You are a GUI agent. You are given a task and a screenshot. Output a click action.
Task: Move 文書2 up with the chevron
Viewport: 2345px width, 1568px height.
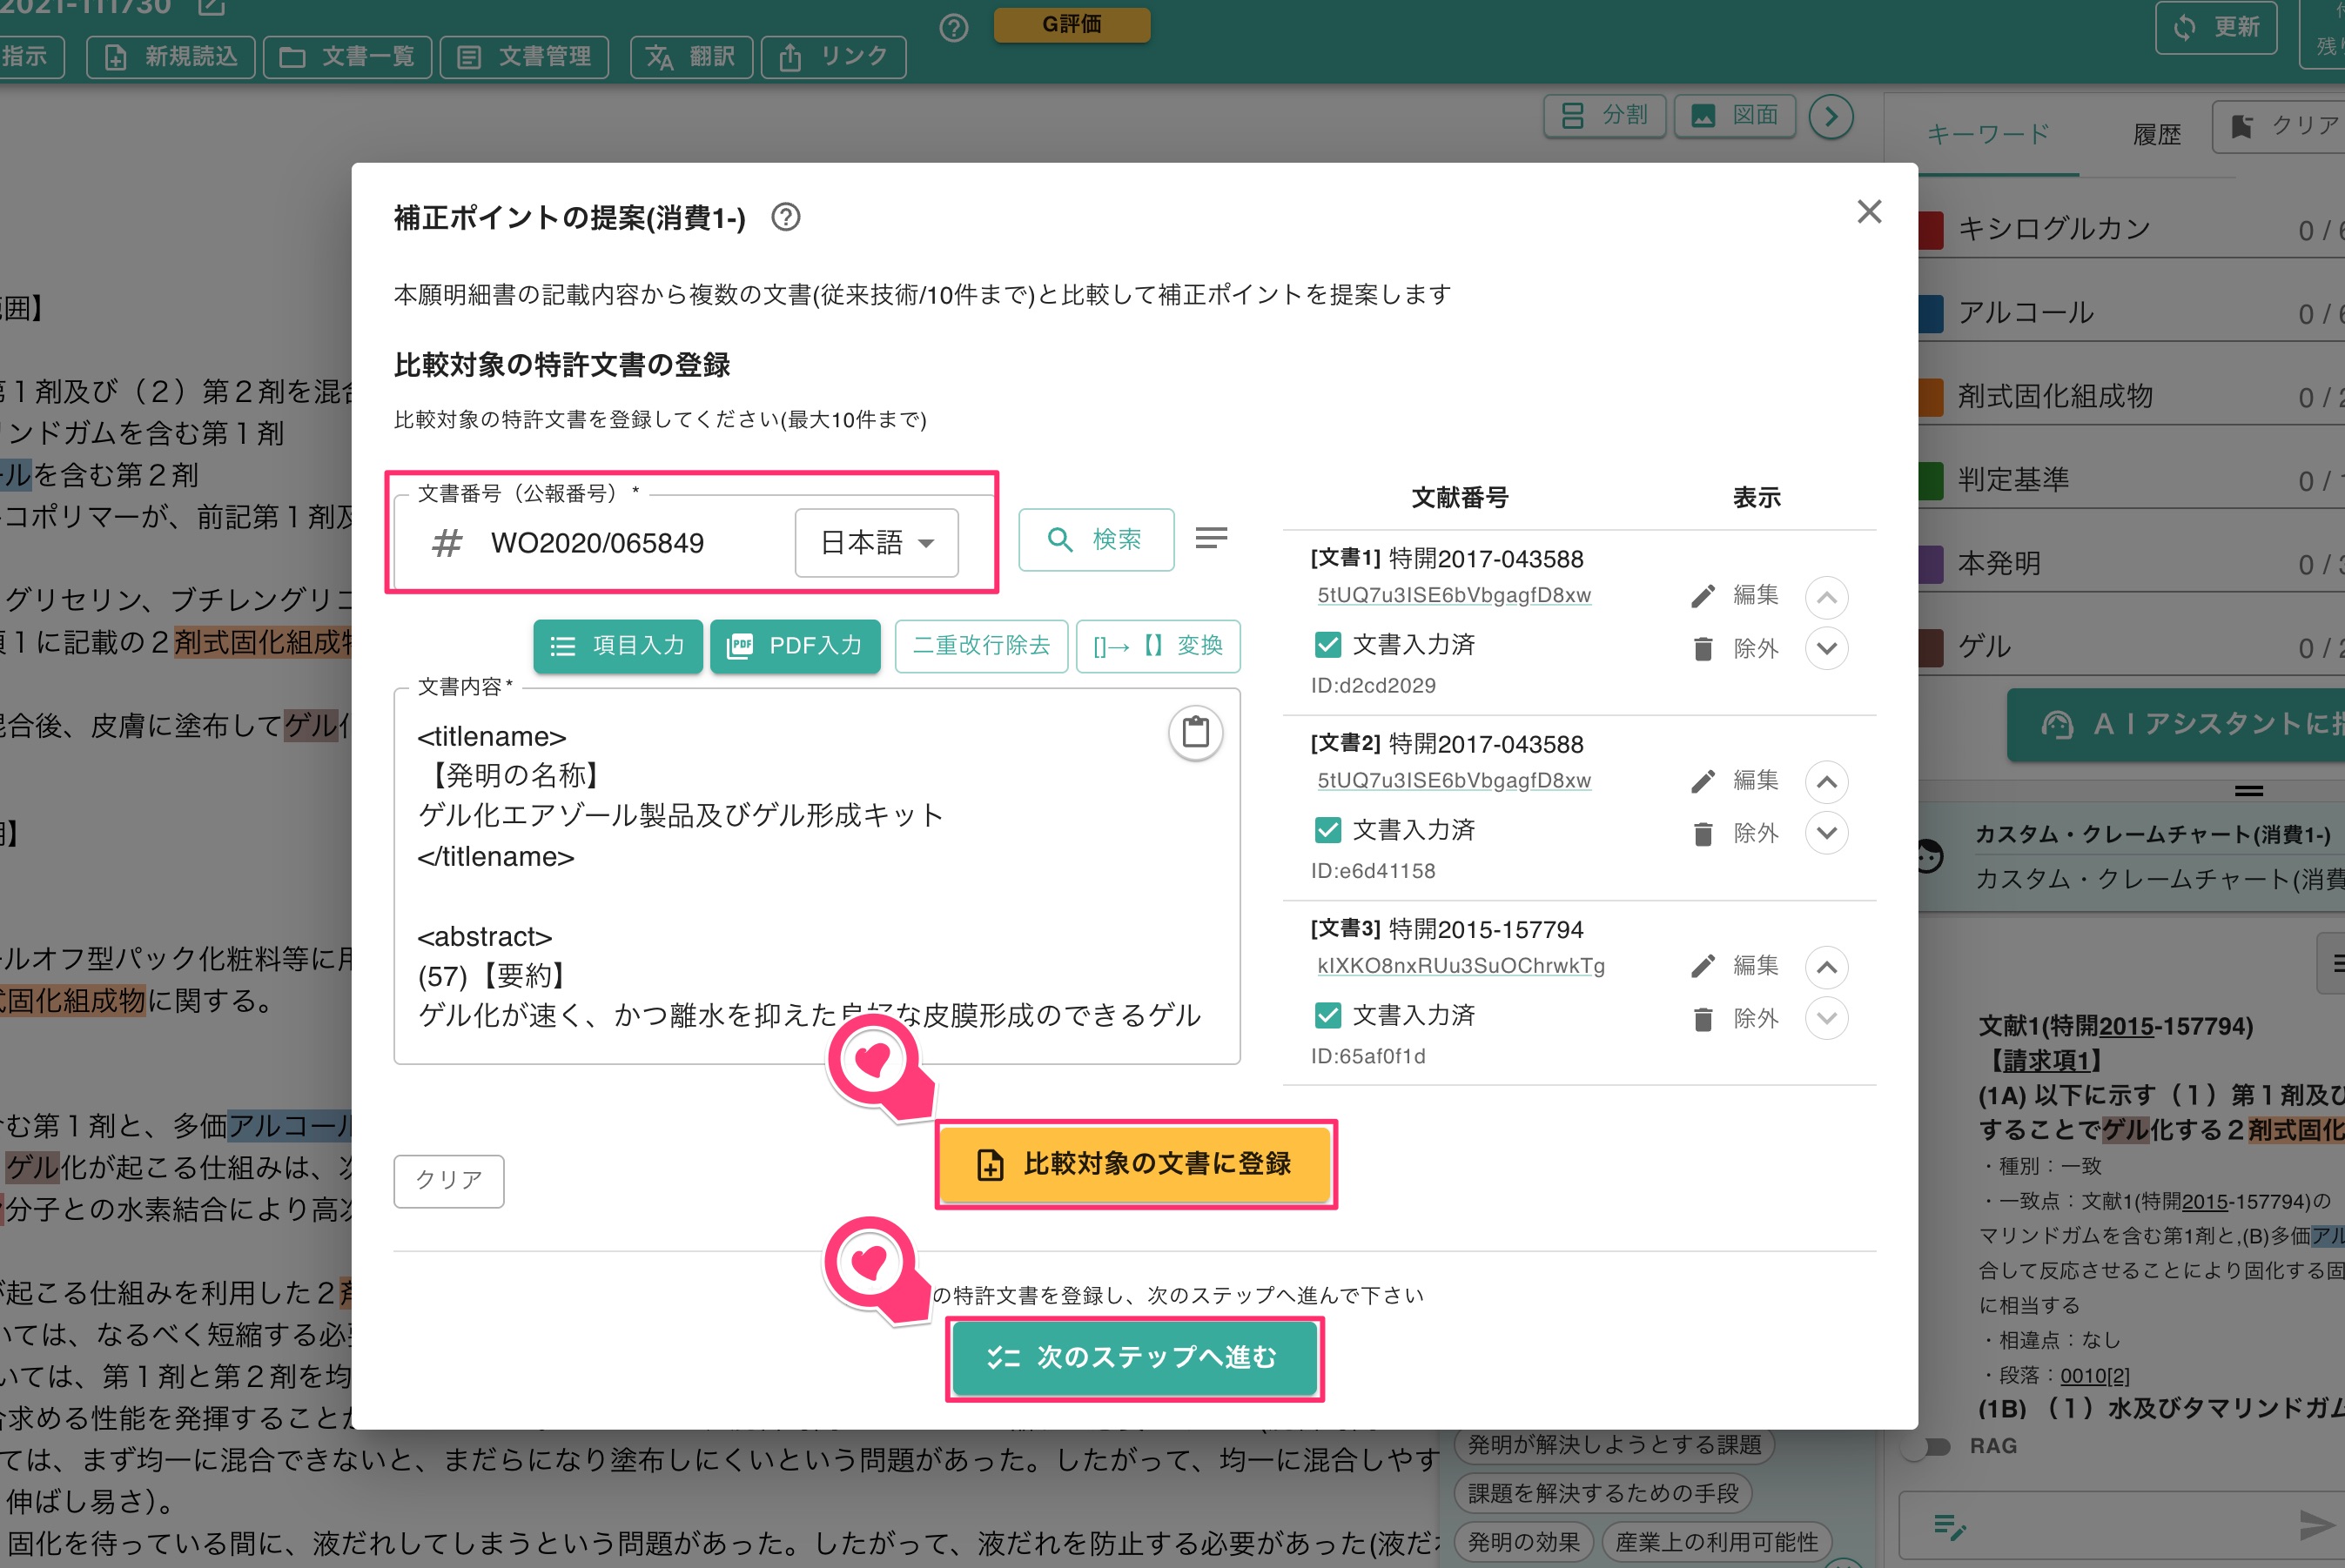tap(1826, 782)
